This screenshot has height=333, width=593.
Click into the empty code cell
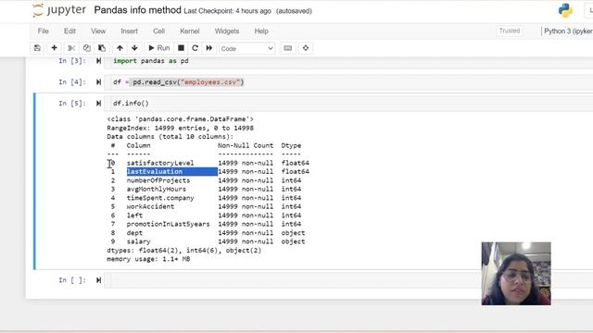(348, 280)
